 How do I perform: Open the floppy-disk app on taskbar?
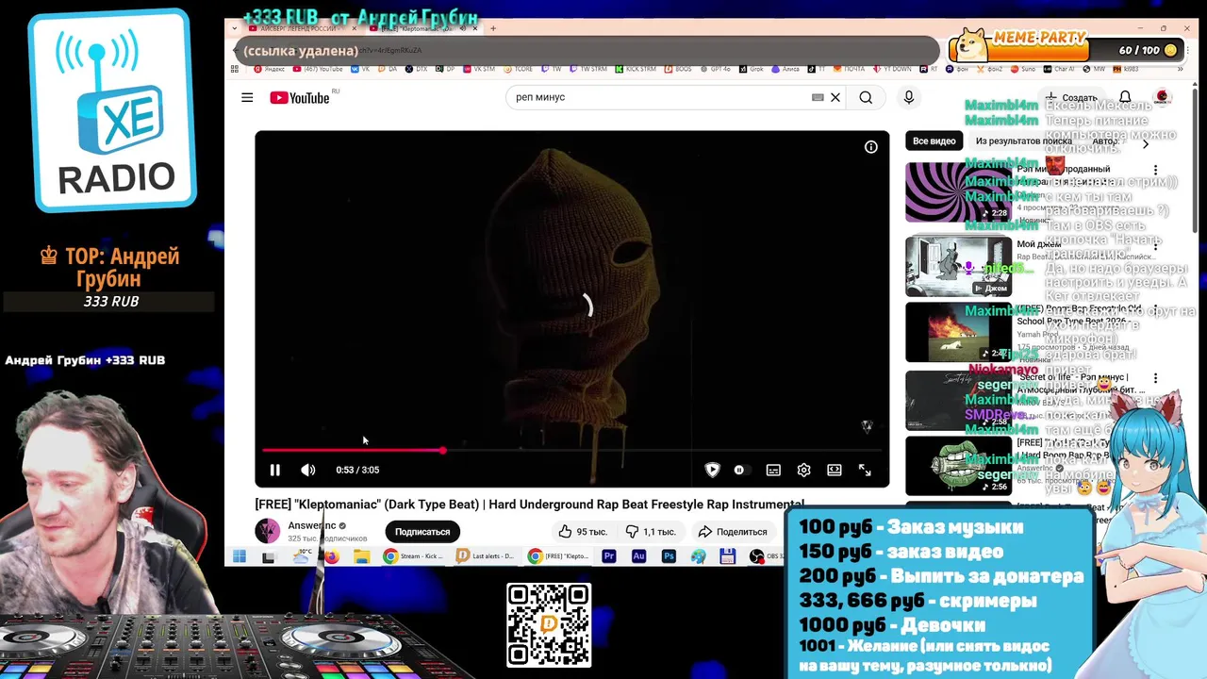click(x=727, y=556)
